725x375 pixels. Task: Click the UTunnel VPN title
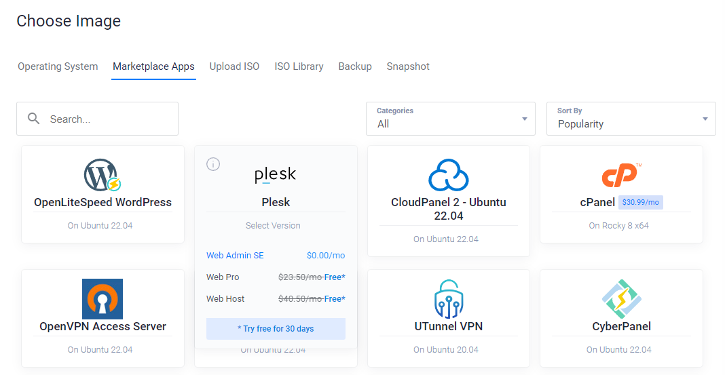coord(449,326)
